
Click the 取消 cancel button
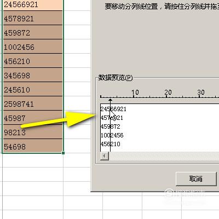point(196,178)
